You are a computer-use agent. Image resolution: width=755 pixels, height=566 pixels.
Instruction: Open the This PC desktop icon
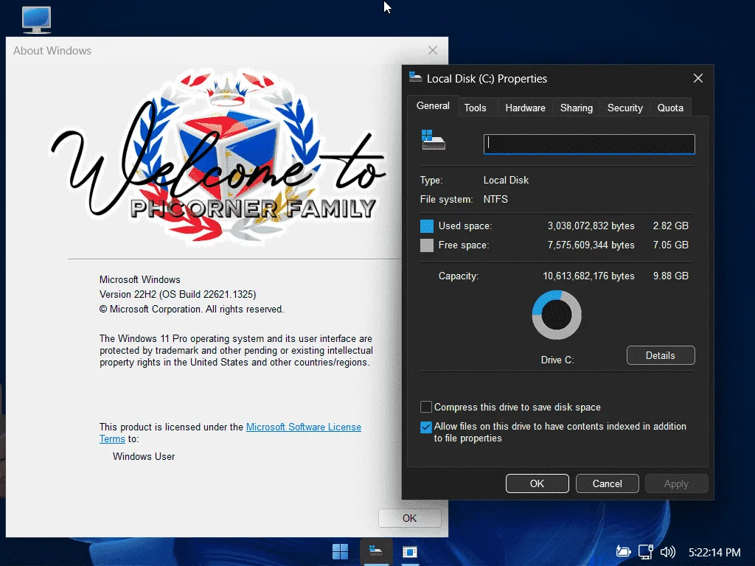[x=37, y=20]
